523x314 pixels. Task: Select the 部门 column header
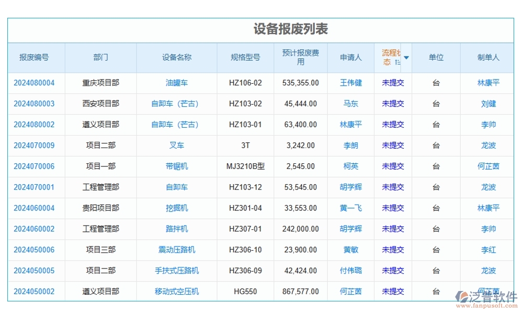pos(100,58)
